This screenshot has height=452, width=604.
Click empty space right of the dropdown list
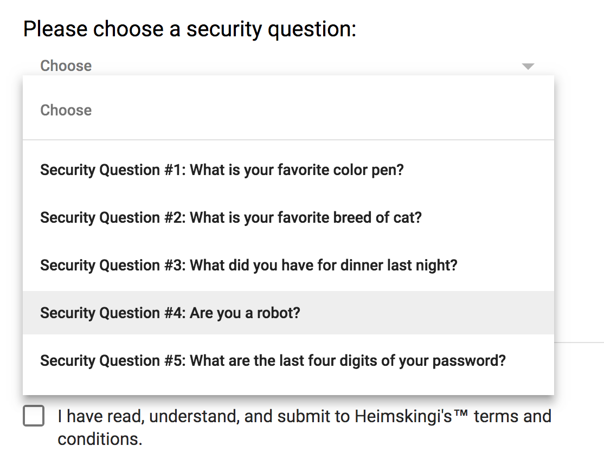[579, 217]
